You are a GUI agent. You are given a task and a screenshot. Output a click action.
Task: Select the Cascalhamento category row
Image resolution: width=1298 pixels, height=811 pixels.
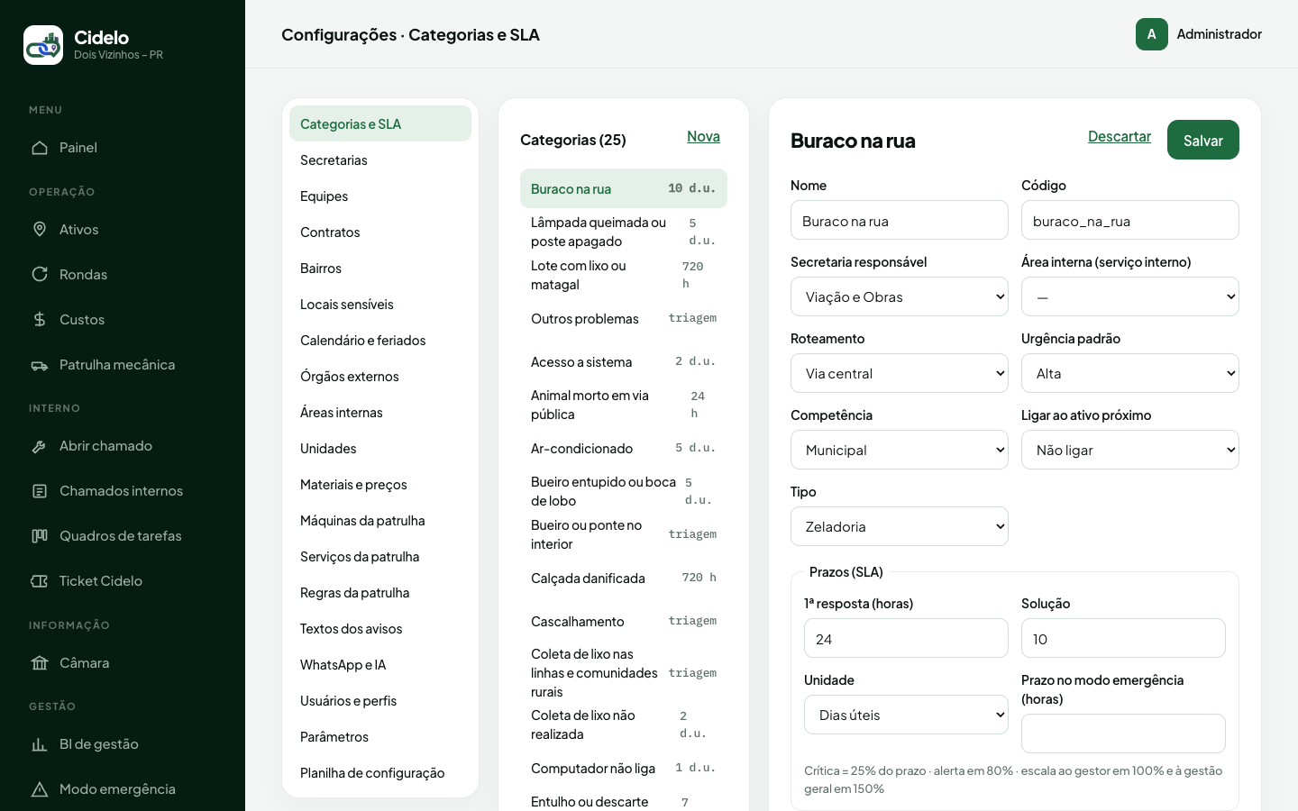click(x=624, y=621)
